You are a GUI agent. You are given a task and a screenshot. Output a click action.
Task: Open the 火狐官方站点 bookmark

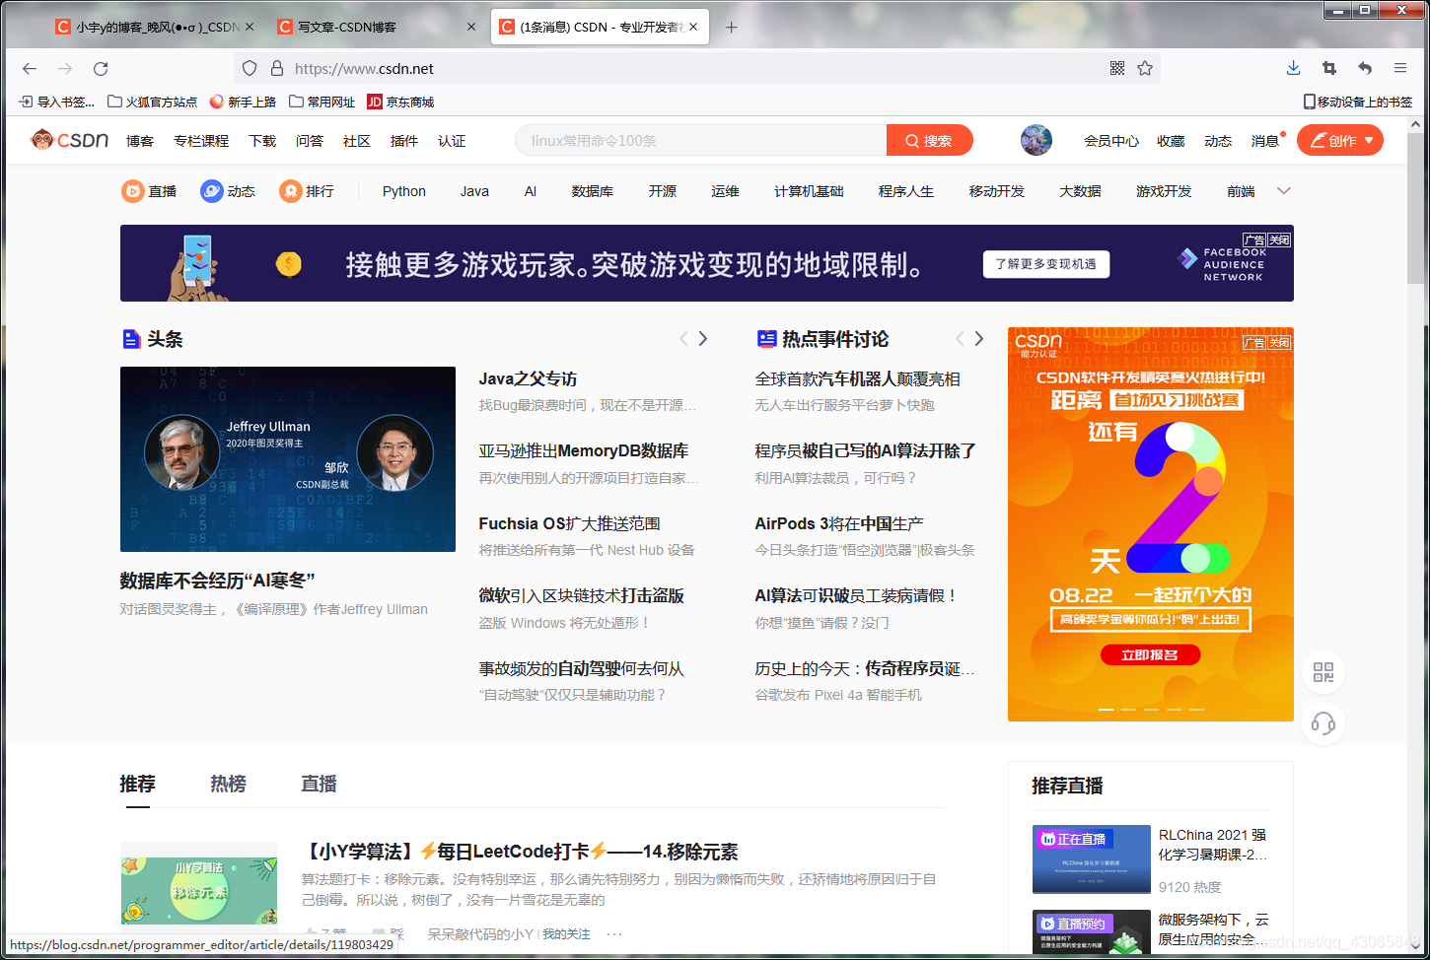[152, 102]
